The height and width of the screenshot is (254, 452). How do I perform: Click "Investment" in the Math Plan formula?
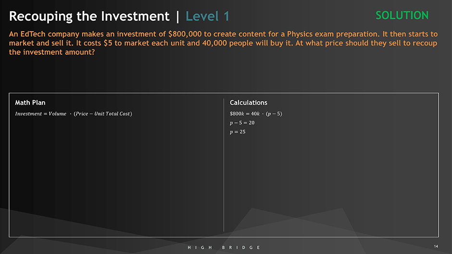click(28, 114)
